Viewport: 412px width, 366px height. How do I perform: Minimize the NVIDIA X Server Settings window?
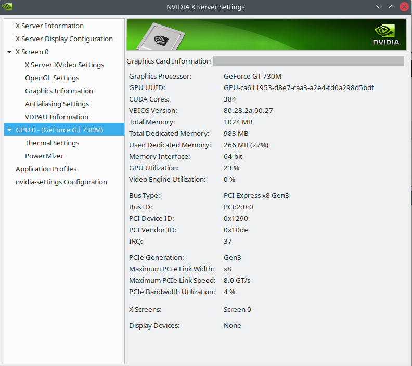pos(379,7)
